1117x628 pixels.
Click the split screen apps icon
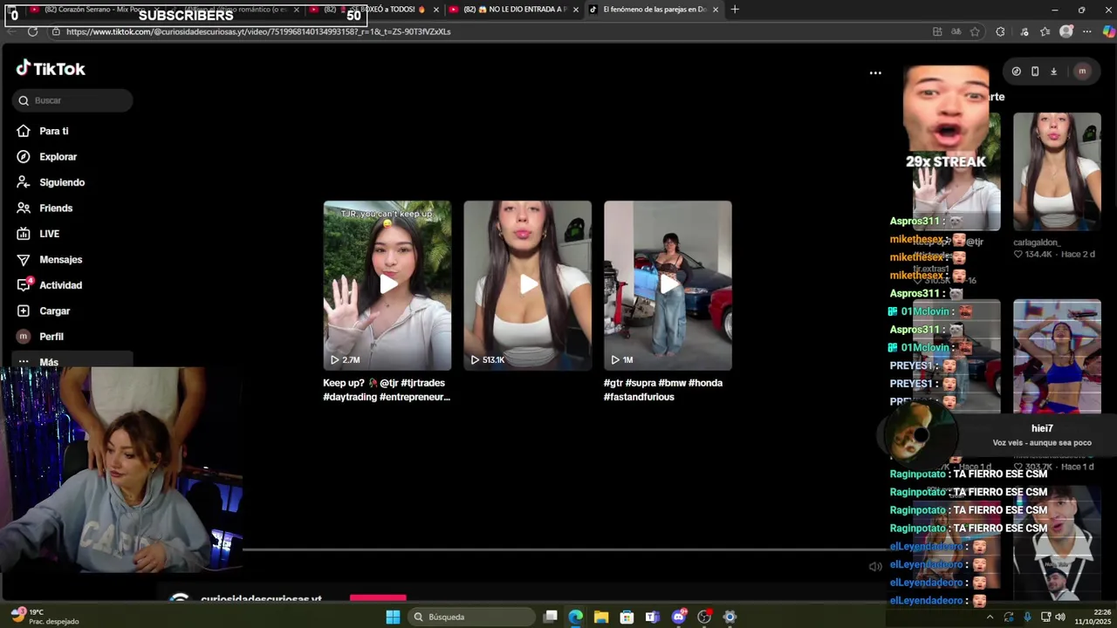[937, 31]
